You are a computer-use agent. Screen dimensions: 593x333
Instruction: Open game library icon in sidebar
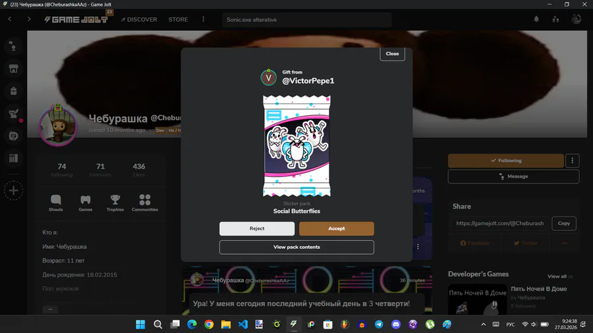pyautogui.click(x=13, y=158)
